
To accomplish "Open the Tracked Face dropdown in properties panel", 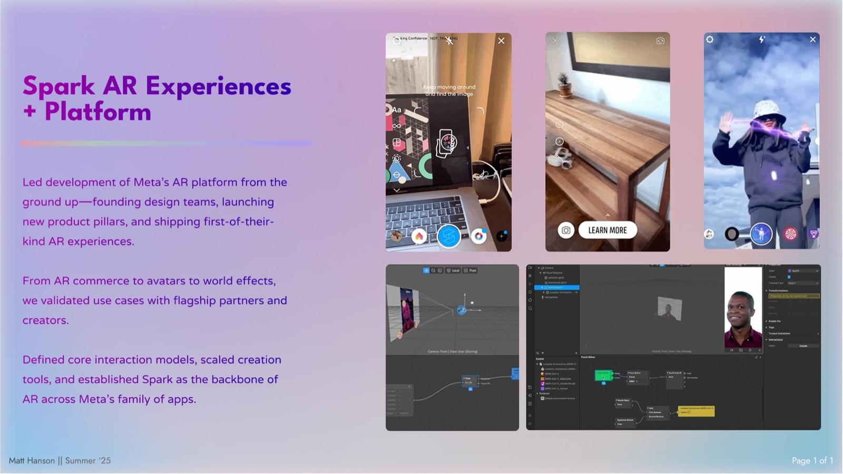I will 803,283.
